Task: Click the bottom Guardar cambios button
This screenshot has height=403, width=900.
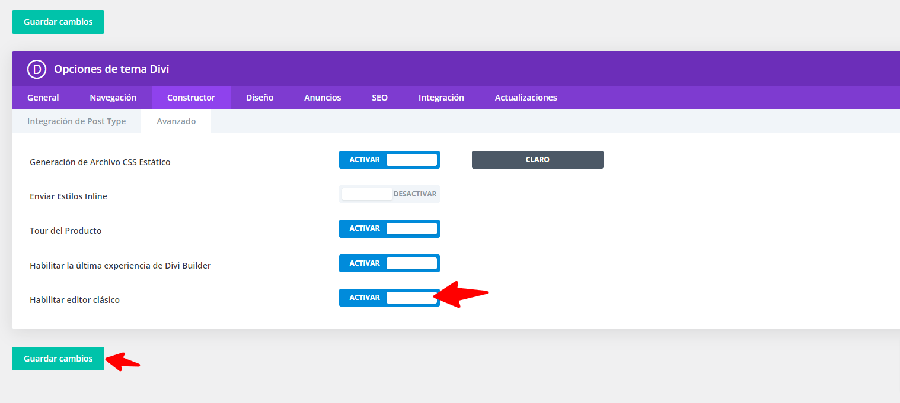Action: tap(58, 359)
